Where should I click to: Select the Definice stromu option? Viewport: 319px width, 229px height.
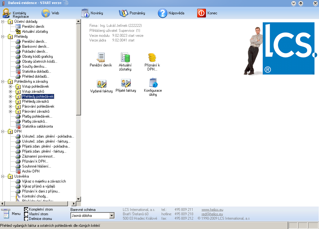point(26,219)
